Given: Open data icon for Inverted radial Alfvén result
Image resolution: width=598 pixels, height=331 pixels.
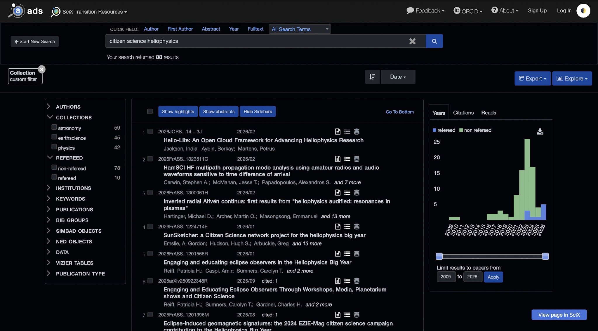Looking at the screenshot, I should [x=357, y=193].
